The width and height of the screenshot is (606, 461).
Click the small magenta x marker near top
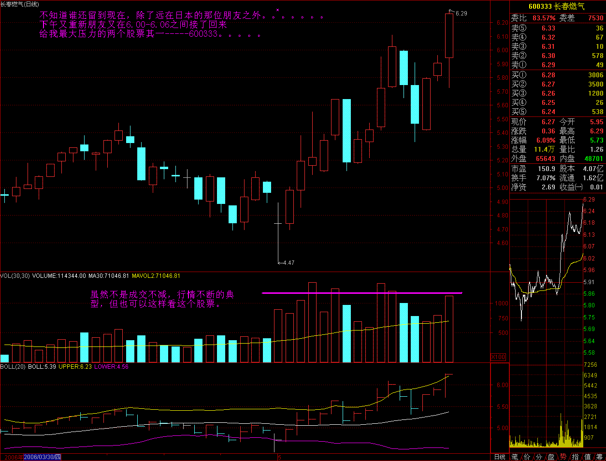click(x=277, y=10)
